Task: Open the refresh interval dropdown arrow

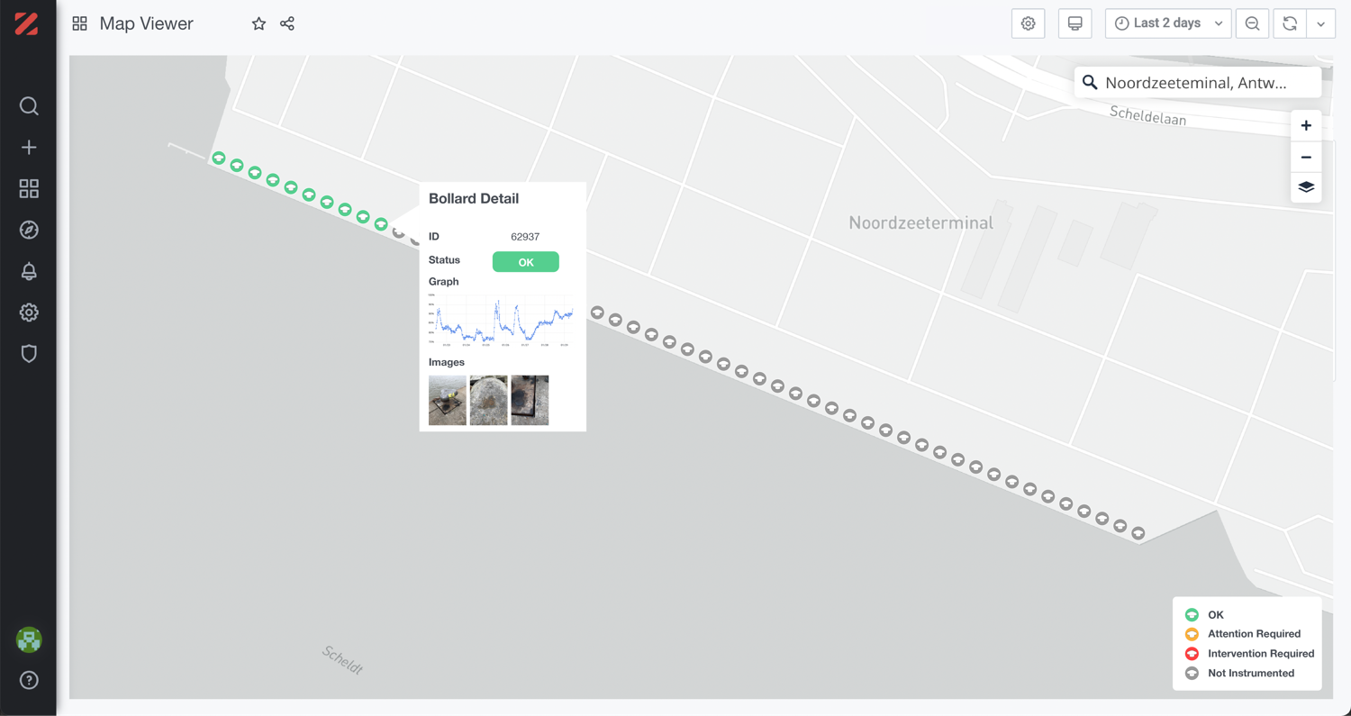Action: 1321,23
